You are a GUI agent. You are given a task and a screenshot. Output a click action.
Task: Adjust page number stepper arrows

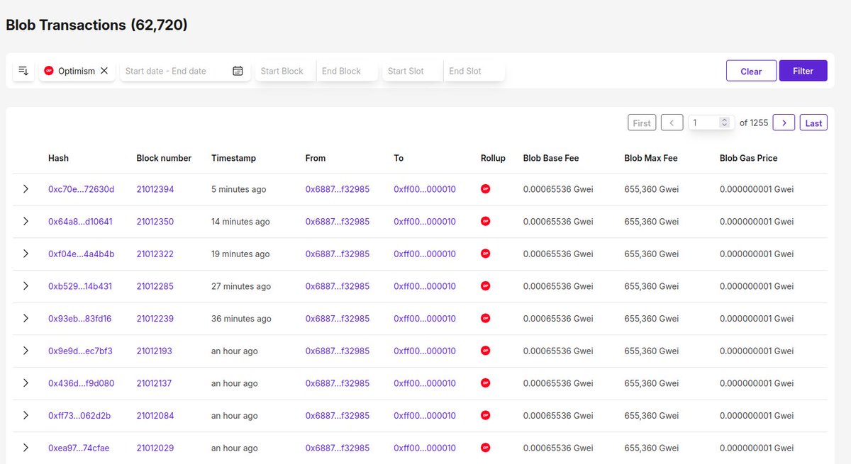coord(724,123)
